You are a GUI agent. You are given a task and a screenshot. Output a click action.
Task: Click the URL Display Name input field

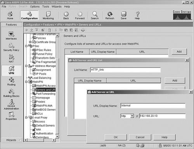(x=153, y=106)
